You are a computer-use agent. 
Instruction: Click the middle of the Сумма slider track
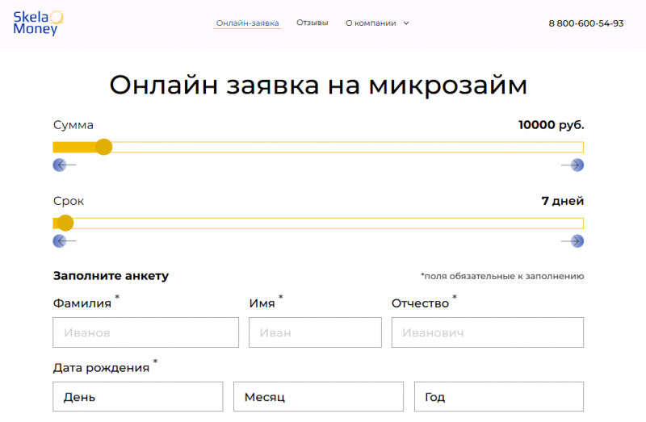(318, 147)
